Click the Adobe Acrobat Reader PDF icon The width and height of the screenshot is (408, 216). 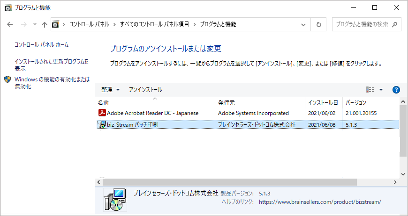pyautogui.click(x=102, y=113)
